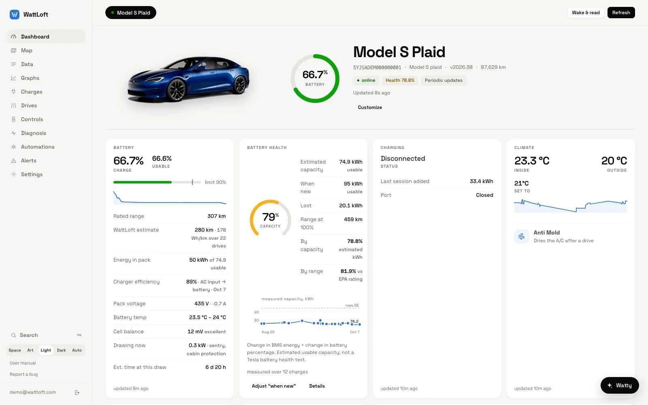Click the Health 78.8% badge
The image size is (648, 405).
[x=400, y=80]
